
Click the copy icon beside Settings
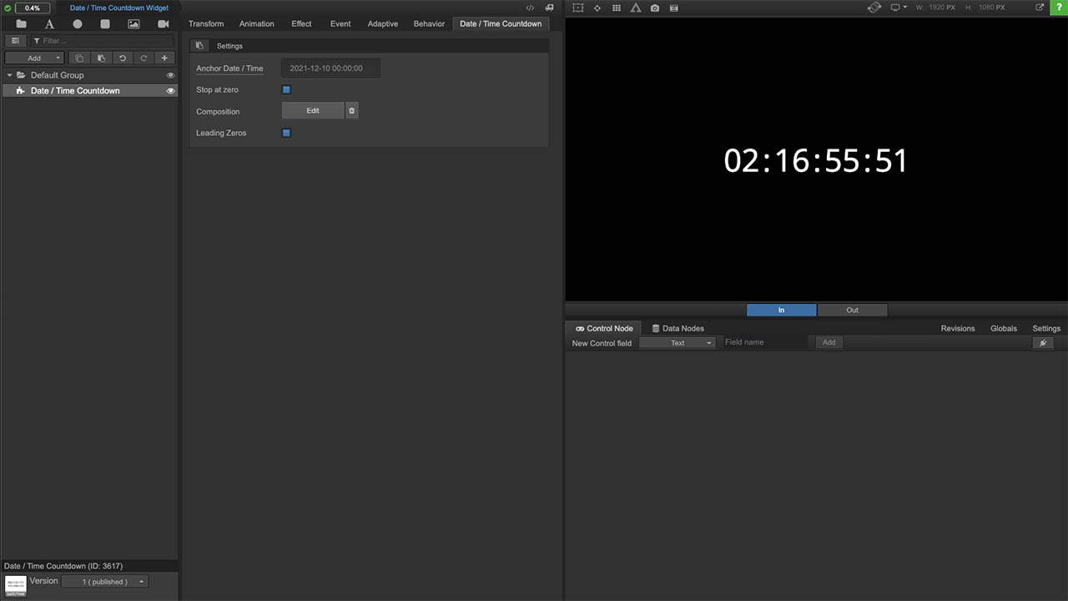199,46
